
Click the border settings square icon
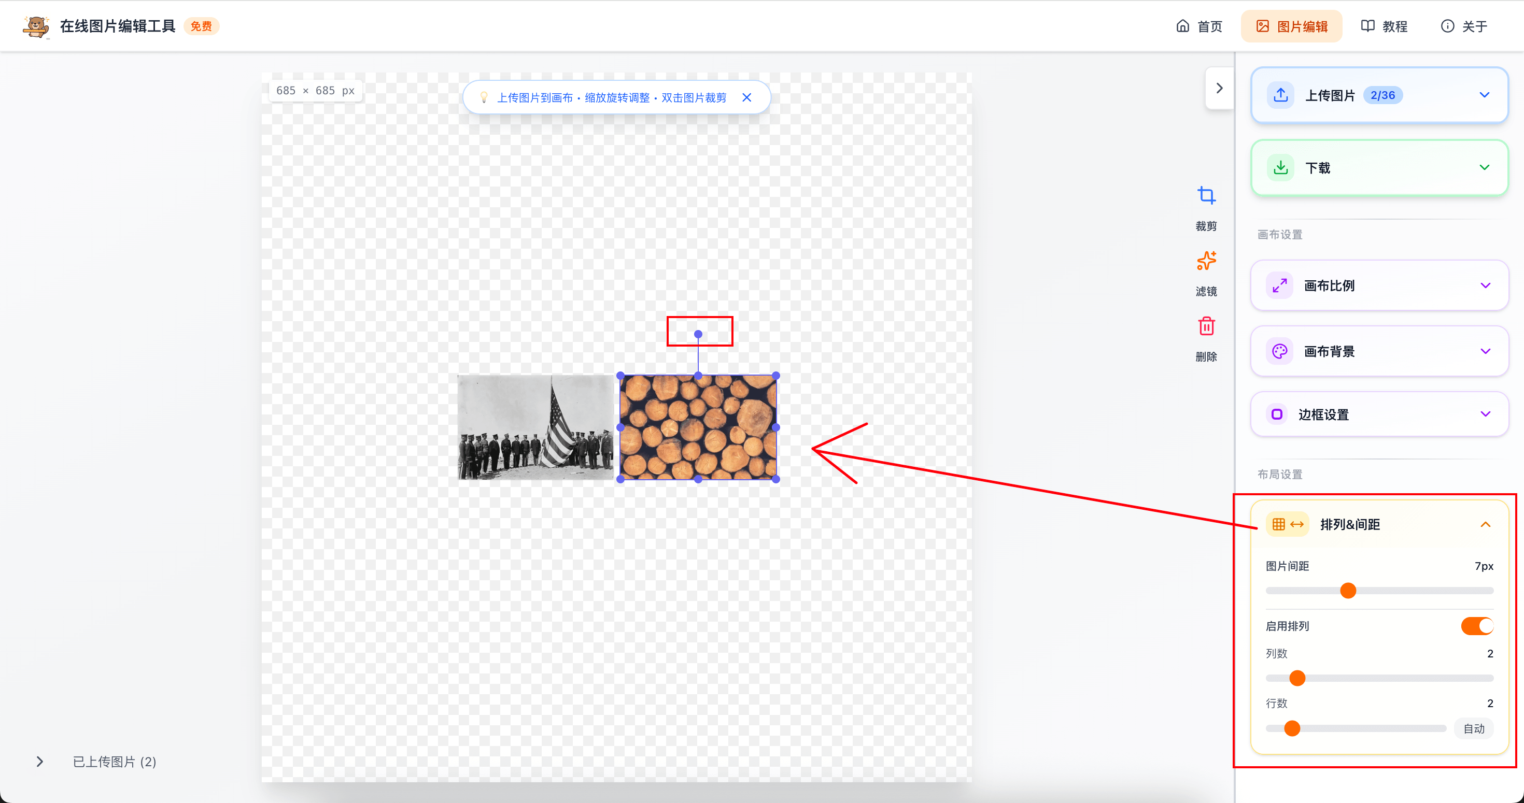pos(1277,414)
